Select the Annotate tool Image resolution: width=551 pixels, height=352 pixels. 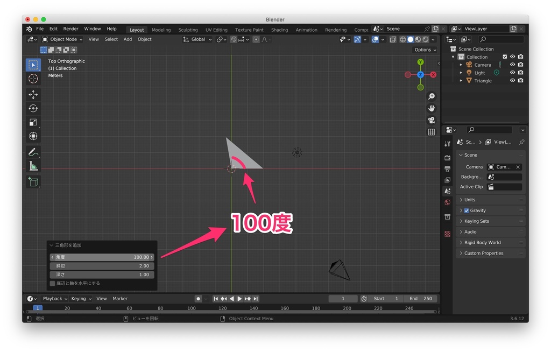(33, 152)
